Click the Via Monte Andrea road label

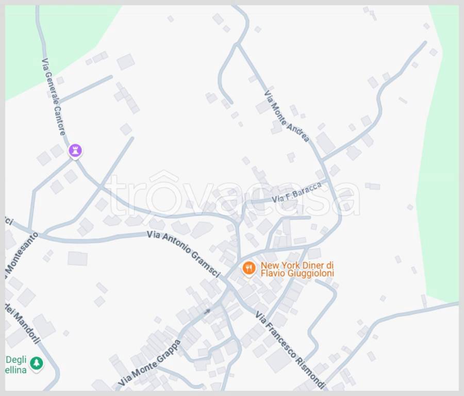tap(287, 116)
